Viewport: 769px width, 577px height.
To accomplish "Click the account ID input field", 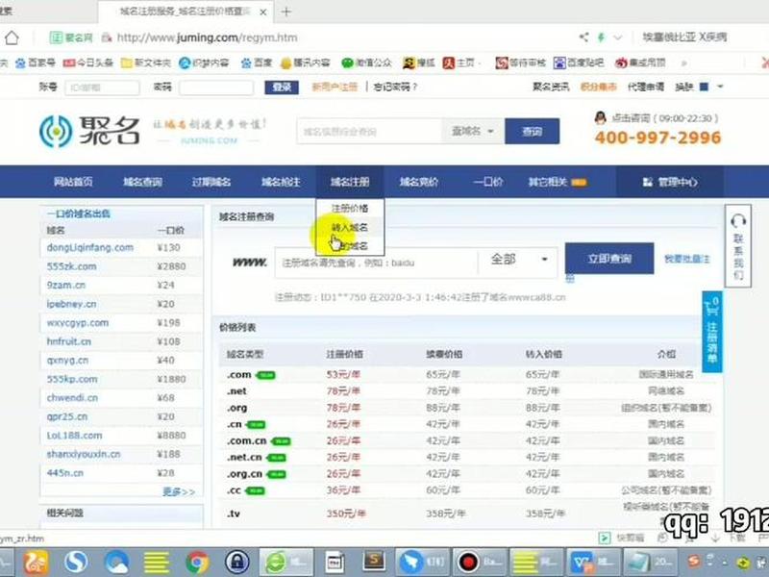I will point(102,88).
